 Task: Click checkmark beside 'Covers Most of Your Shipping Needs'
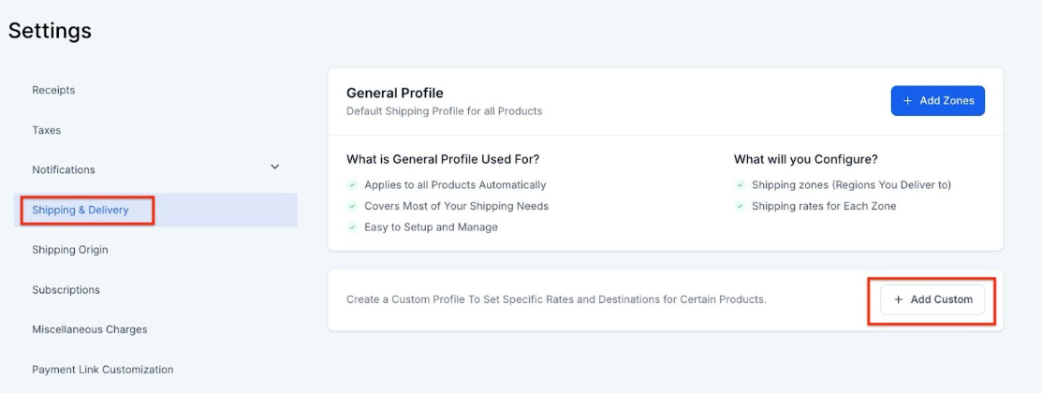coord(352,206)
